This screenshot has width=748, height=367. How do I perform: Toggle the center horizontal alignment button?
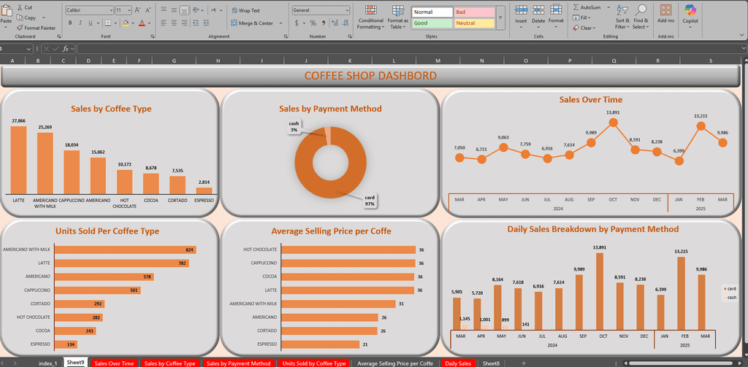click(x=175, y=23)
